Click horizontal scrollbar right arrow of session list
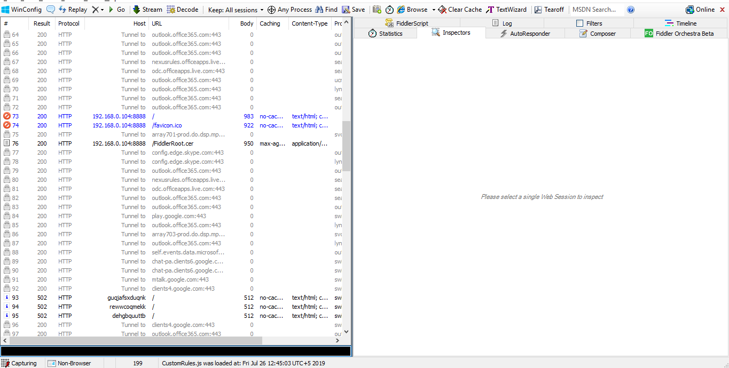 [x=337, y=341]
